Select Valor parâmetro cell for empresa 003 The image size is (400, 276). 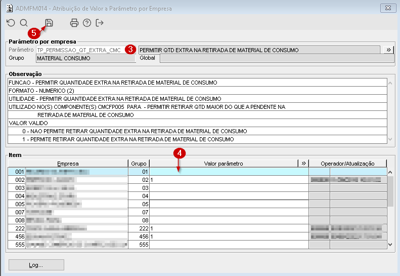tap(229, 188)
